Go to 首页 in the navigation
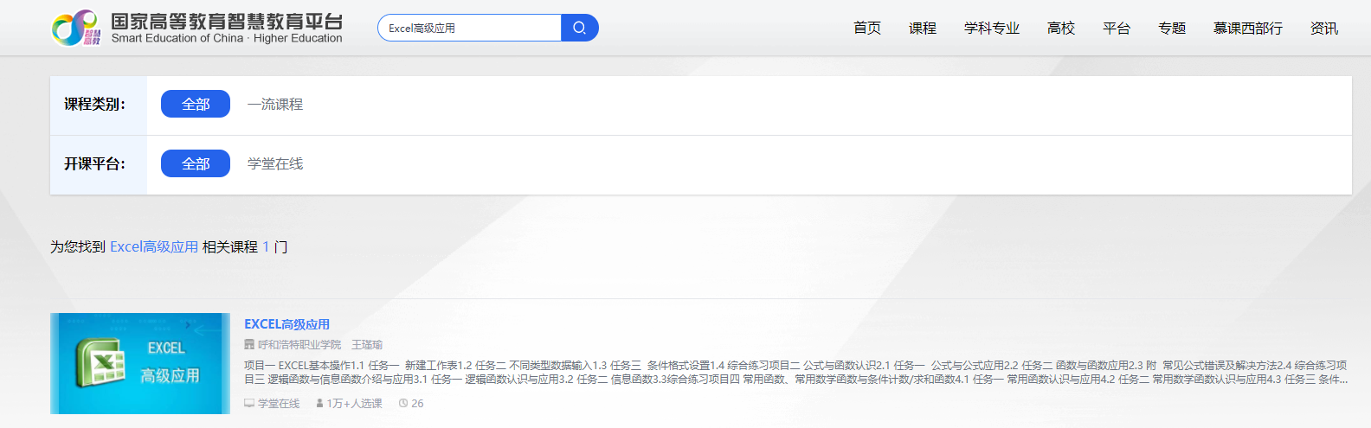 866,28
